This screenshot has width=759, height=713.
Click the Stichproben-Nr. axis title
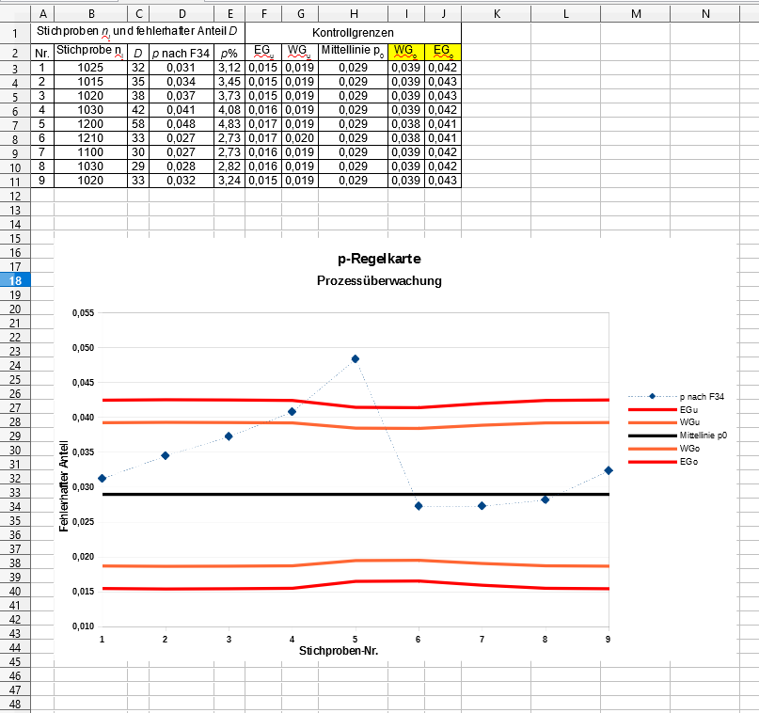coord(340,650)
